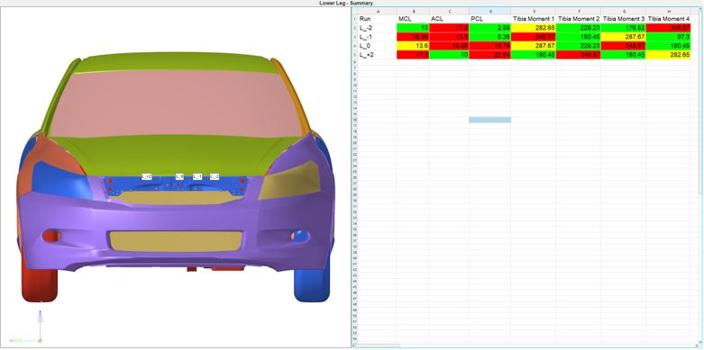Click row header number 5

354,55
